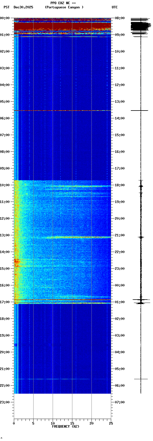
Task: Click the "(Portuguese Canyon )" subtitle
Action: pyautogui.click(x=64, y=7)
